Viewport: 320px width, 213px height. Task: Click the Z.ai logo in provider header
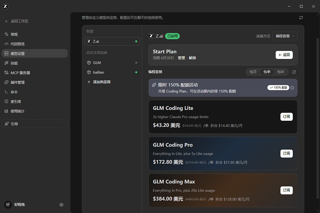coord(151,36)
